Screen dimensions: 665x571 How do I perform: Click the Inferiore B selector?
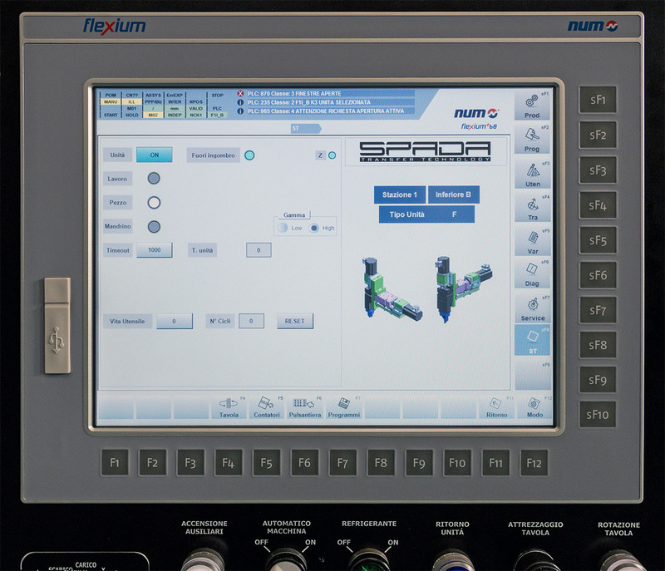coord(453,194)
